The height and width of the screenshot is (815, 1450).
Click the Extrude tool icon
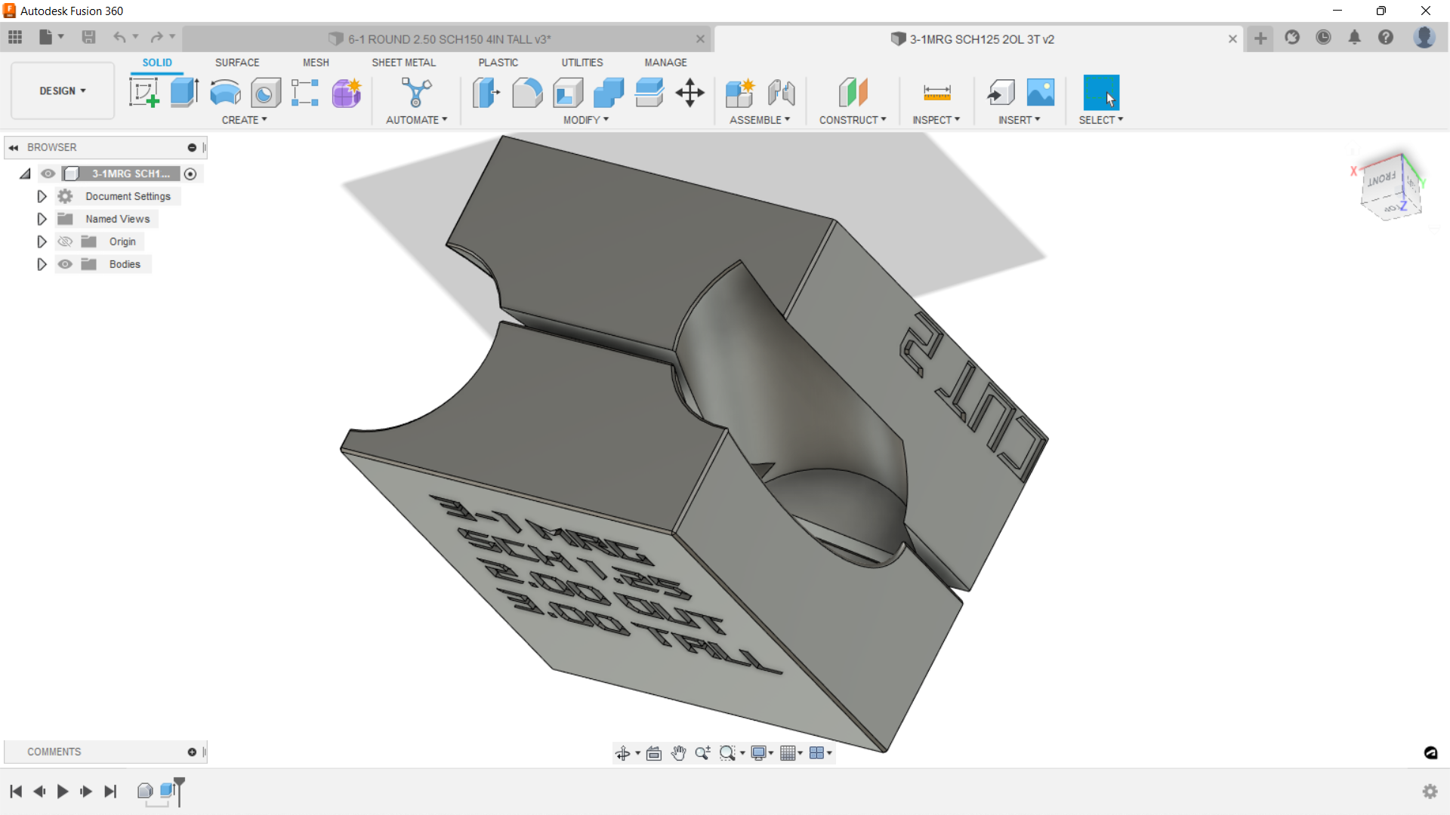click(x=184, y=93)
